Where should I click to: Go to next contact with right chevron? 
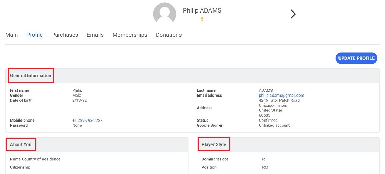coord(293,14)
